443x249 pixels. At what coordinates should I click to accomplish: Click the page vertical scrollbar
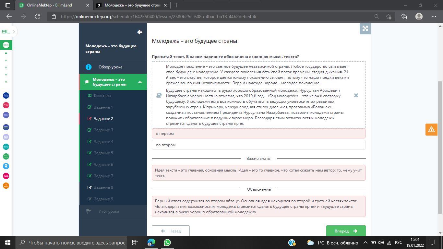pos(440,148)
